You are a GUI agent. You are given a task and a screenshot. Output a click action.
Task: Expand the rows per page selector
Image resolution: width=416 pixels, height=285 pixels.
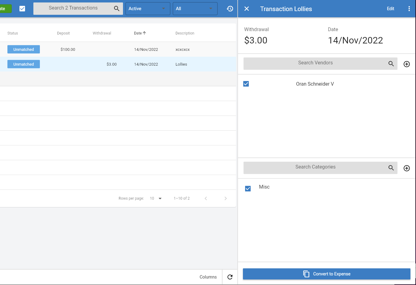tap(156, 198)
